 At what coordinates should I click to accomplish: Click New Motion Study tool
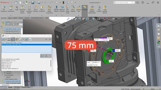(x=68, y=9)
